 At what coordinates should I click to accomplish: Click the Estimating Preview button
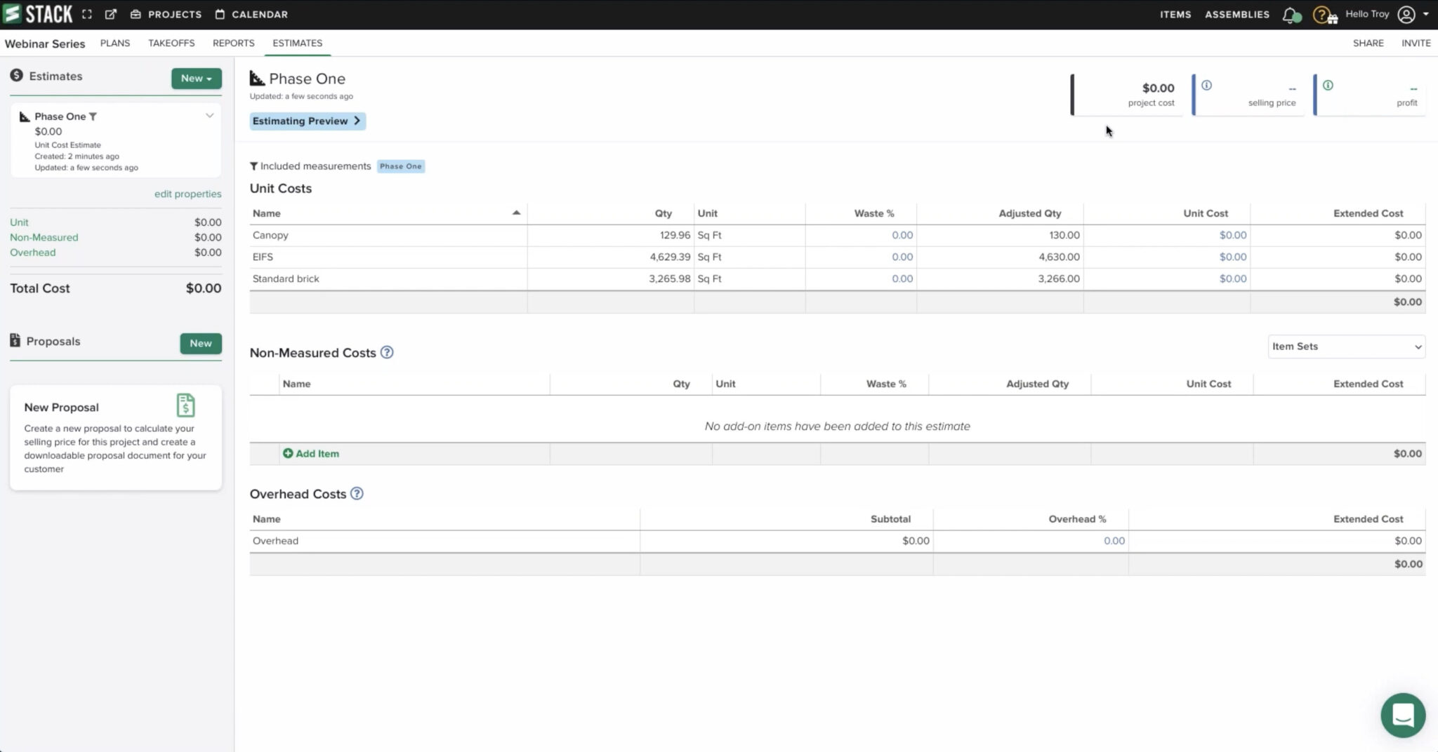(x=307, y=121)
